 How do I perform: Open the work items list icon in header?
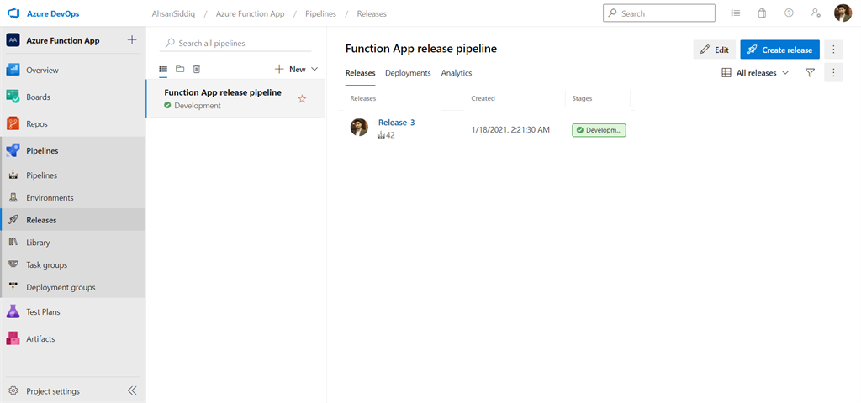pyautogui.click(x=736, y=13)
